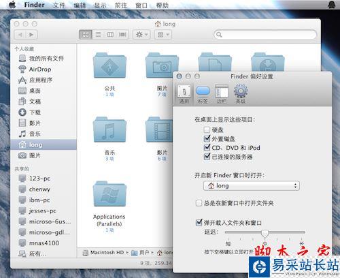Viewport: 340px width, 278px height.
Task: Select shared computer jesses-pc
Action: pyautogui.click(x=44, y=211)
